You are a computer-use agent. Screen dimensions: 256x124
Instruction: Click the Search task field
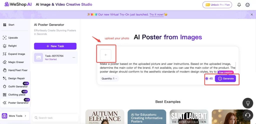point(55,118)
